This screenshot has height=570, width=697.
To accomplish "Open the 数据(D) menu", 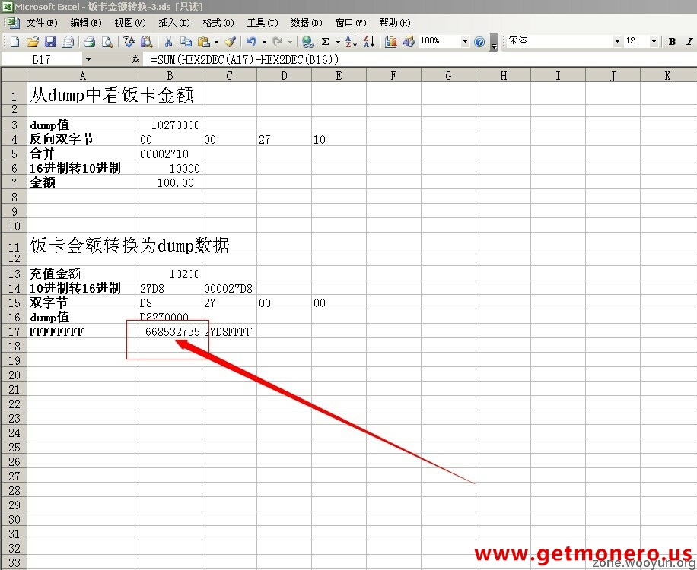I will click(x=306, y=23).
